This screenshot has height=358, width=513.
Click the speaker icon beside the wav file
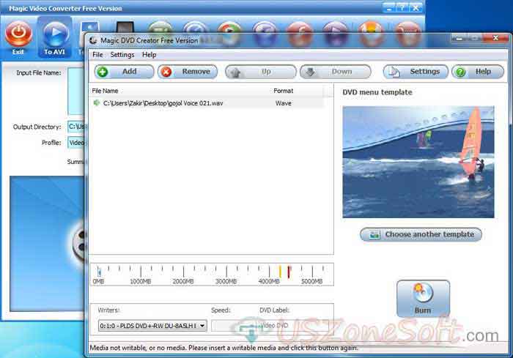click(x=97, y=102)
